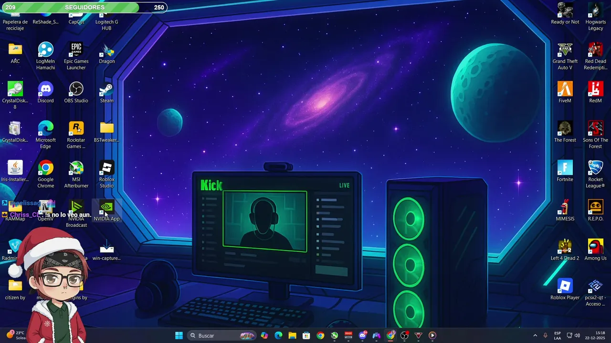611x343 pixels.
Task: Launch CrystalDiskMark 8 desktop shortcut
Action: tap(15, 96)
